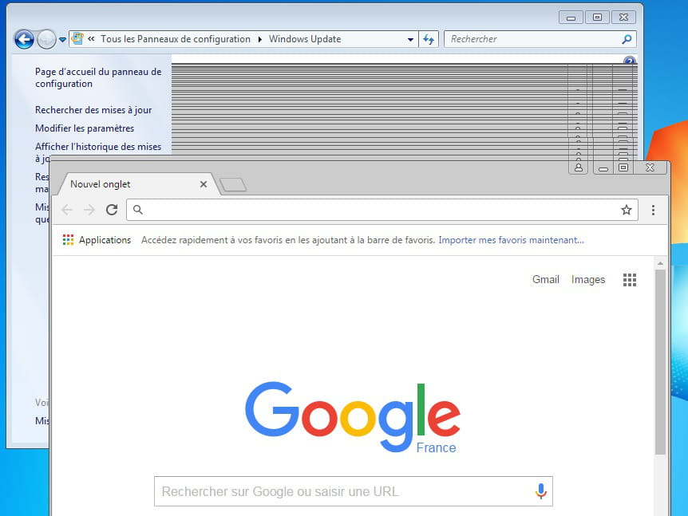Image resolution: width=688 pixels, height=516 pixels.
Task: Click Chrome back arrow
Action: click(67, 210)
